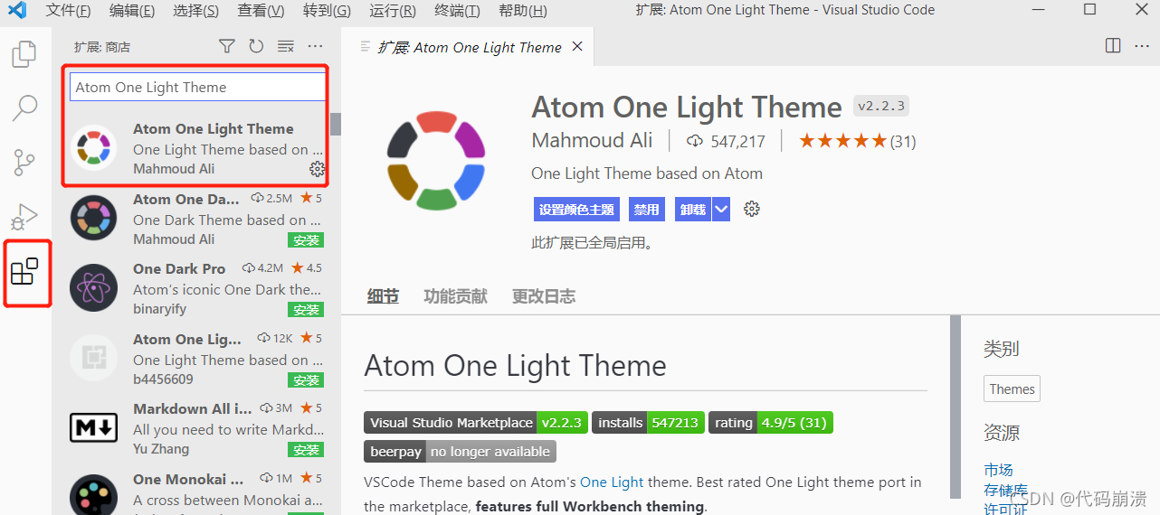Split the editor to the right

1113,46
